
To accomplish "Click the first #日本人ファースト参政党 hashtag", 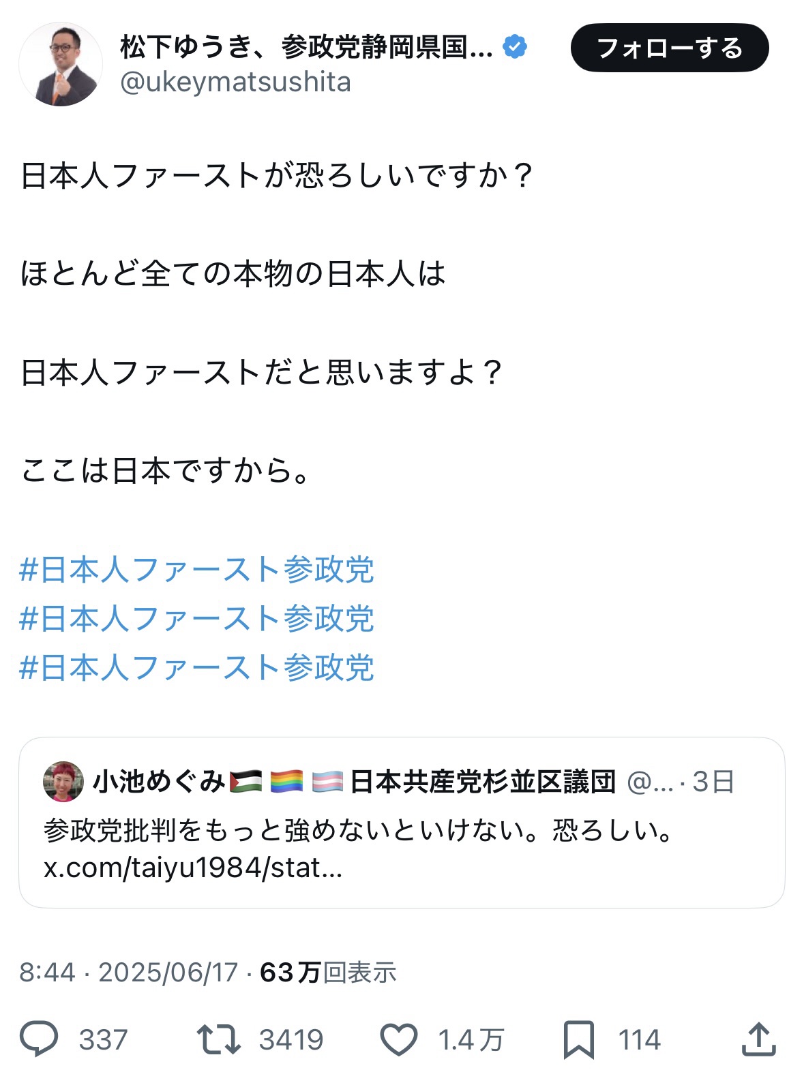I will (x=197, y=570).
